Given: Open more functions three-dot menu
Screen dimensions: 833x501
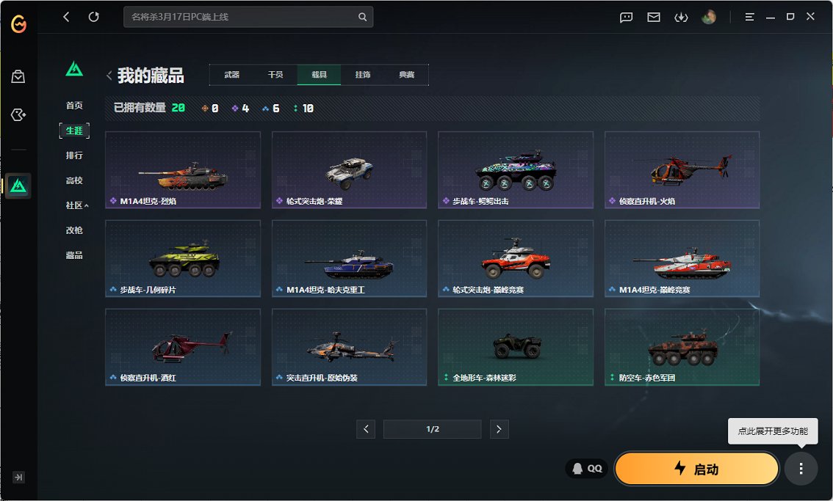Looking at the screenshot, I should pos(801,469).
